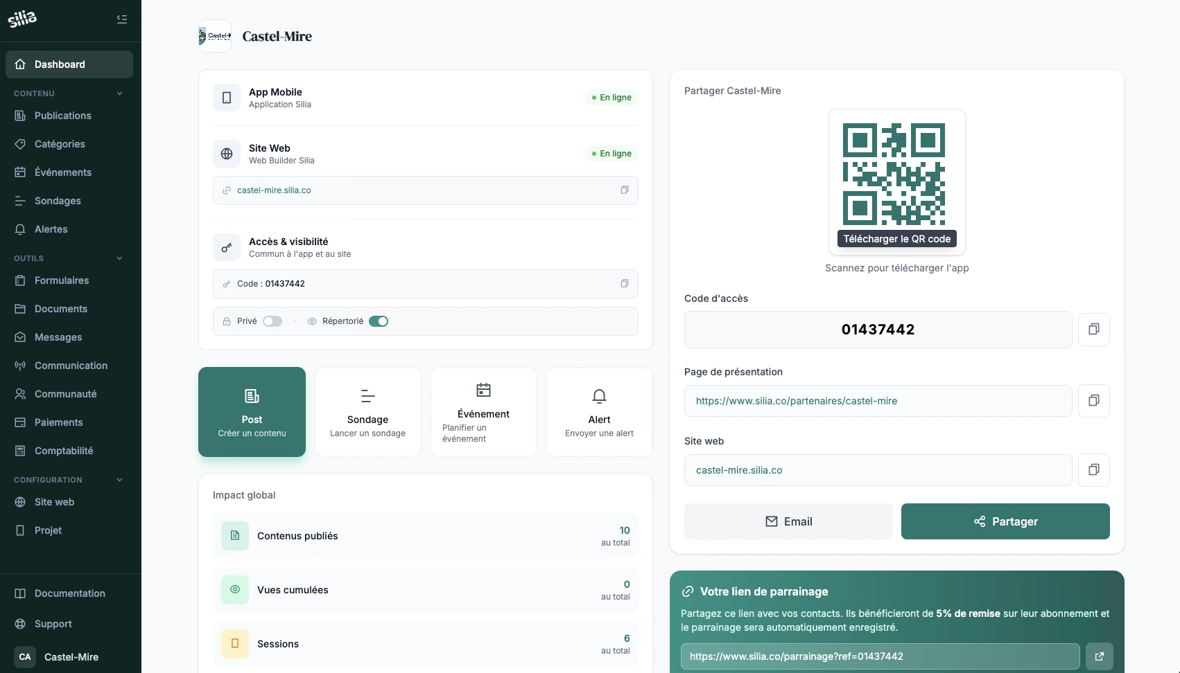The height and width of the screenshot is (673, 1180).
Task: Open Messages in the sidebar
Action: pos(69,337)
